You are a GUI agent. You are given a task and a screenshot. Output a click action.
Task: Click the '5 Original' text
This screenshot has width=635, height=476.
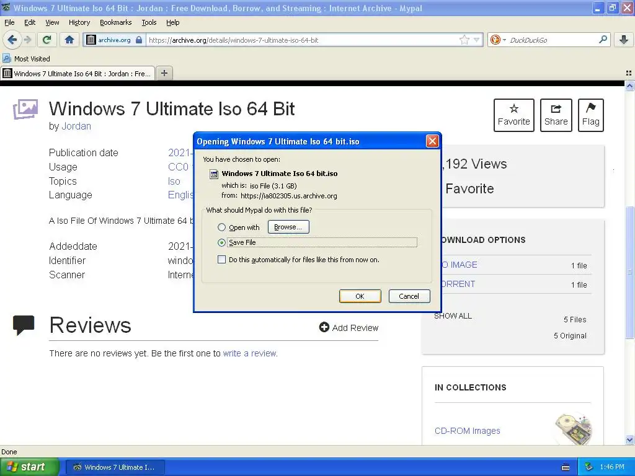[571, 335]
